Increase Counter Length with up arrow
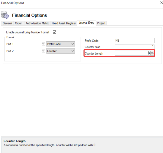The width and height of the screenshot is (163, 153). 152,52
